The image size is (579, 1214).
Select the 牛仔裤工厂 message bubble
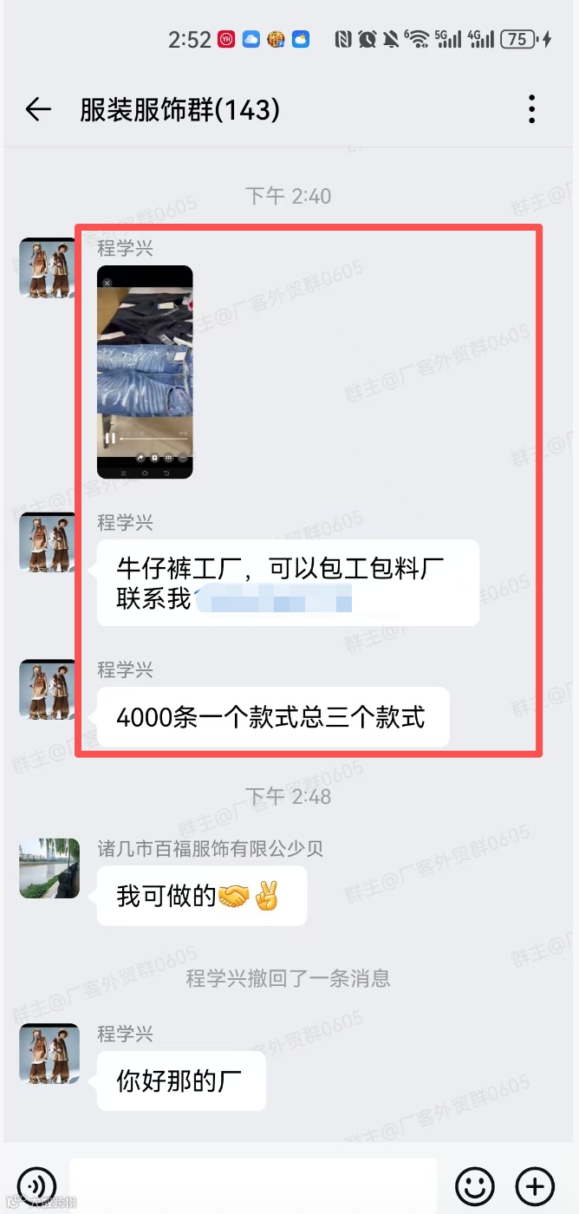[288, 583]
